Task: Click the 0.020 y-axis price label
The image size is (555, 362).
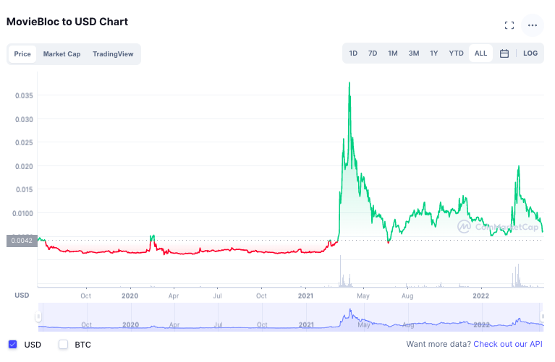Action: pyautogui.click(x=24, y=166)
